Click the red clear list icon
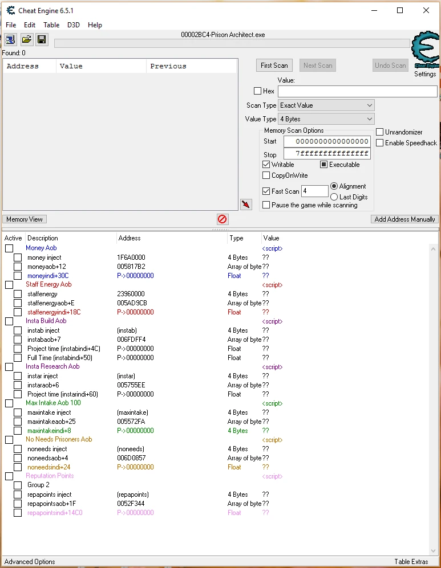Image resolution: width=441 pixels, height=568 pixels. click(222, 219)
